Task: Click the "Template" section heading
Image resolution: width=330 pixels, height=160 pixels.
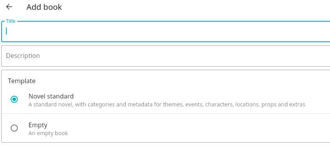Action: click(x=22, y=81)
